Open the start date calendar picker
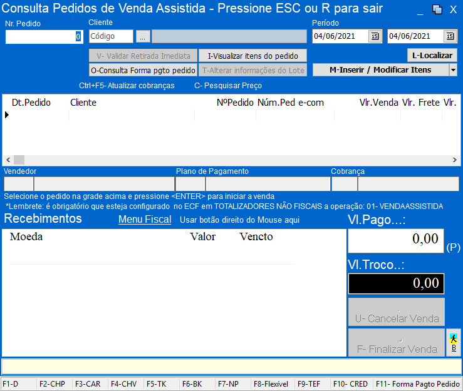This screenshot has height=391, width=463. click(x=375, y=36)
